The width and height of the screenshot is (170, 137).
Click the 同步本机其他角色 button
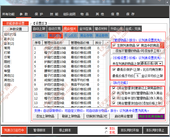pos(151,116)
